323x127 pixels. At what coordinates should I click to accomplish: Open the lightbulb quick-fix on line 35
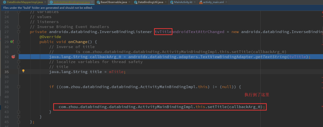pyautogui.click(x=23, y=71)
